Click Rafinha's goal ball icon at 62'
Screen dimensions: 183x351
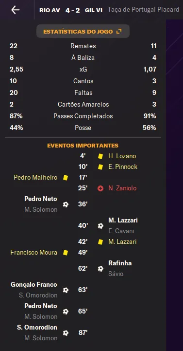(x=100, y=269)
